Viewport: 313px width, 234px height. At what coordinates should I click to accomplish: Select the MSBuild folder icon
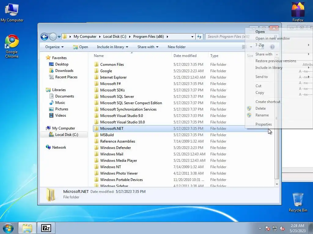click(96, 135)
